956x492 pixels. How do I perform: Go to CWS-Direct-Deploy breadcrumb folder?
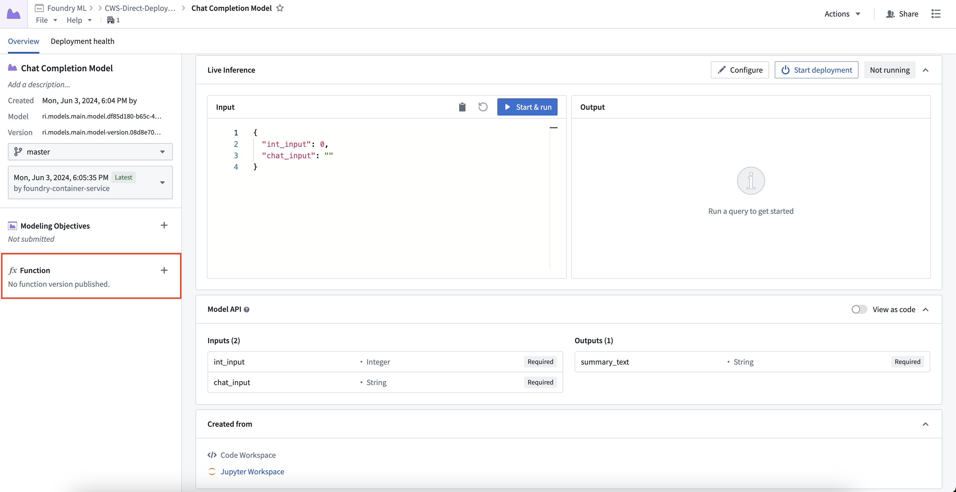[140, 8]
